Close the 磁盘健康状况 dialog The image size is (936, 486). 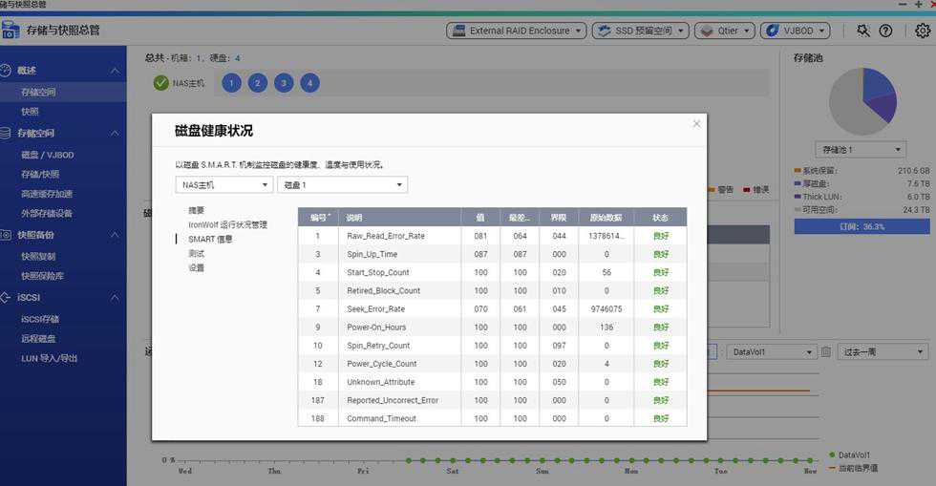click(696, 123)
